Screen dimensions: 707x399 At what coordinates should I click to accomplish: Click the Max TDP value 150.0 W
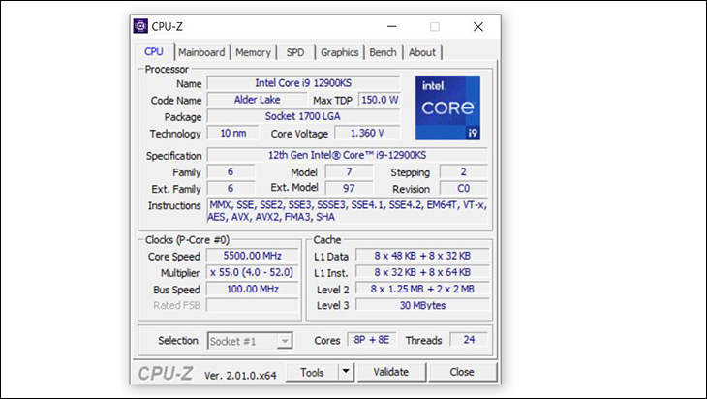point(380,100)
